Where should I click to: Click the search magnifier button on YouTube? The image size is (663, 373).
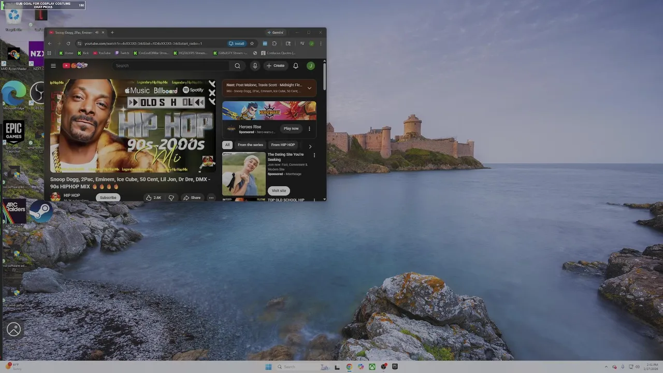tap(237, 66)
